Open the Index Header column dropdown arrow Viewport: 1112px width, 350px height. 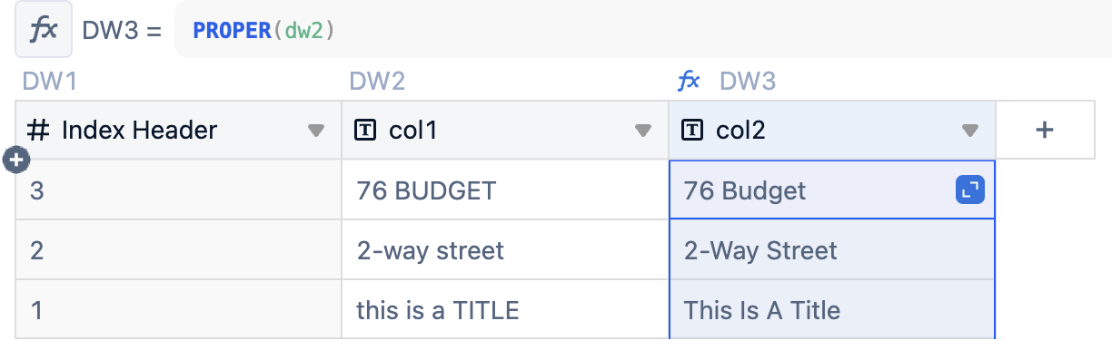coord(316,131)
